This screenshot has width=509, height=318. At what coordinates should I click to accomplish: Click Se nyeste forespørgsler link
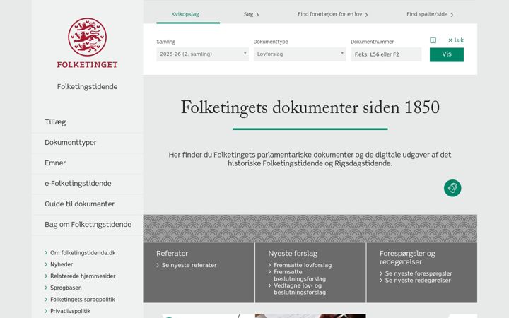pyautogui.click(x=419, y=273)
